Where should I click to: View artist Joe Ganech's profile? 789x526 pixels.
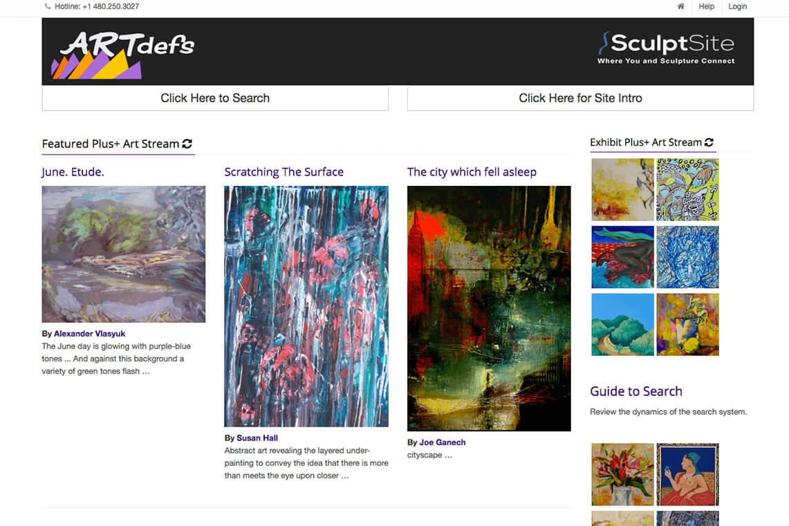pos(443,442)
